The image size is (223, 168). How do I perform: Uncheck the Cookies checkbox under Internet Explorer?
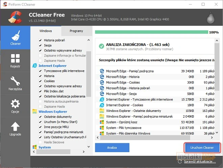pyautogui.click(x=41, y=81)
